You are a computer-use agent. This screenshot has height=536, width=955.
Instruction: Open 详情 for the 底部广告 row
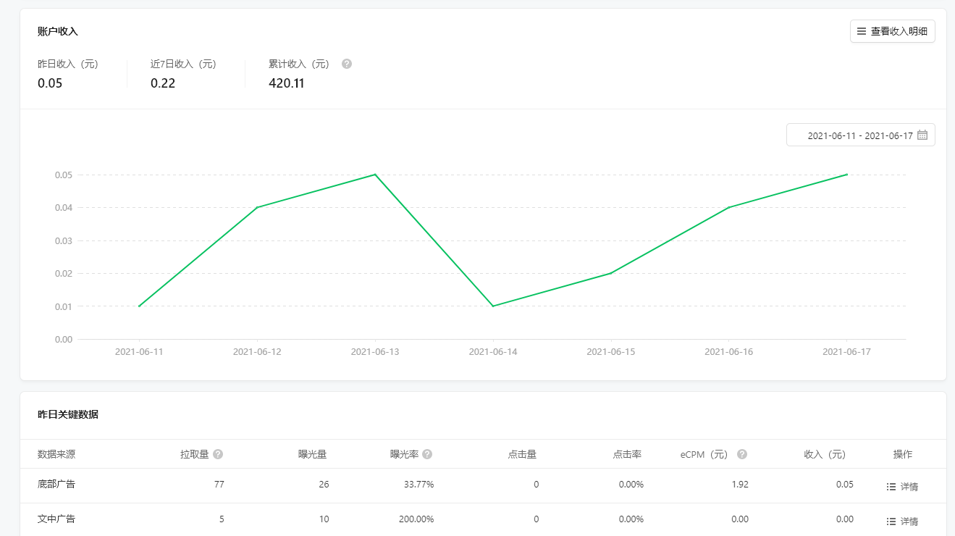click(x=902, y=487)
